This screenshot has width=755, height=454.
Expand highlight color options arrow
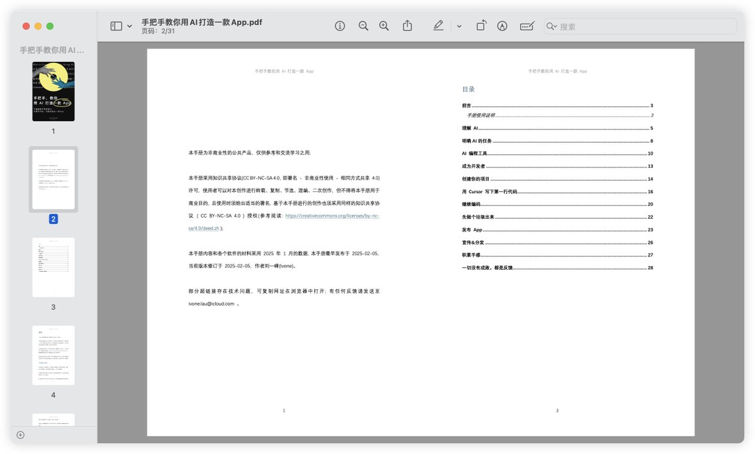pyautogui.click(x=459, y=26)
